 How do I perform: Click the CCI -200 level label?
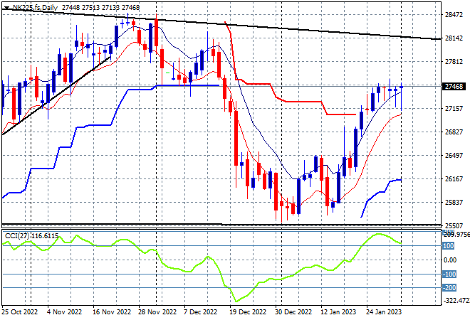(449, 288)
